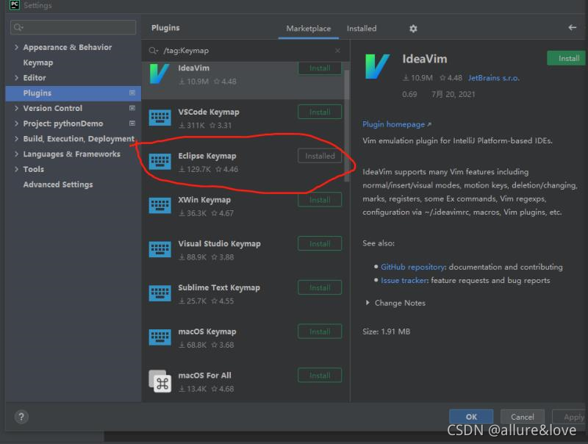Viewport: 588px width, 444px height.
Task: Open JetBrains s.r.o. vendor link
Action: [x=493, y=78]
